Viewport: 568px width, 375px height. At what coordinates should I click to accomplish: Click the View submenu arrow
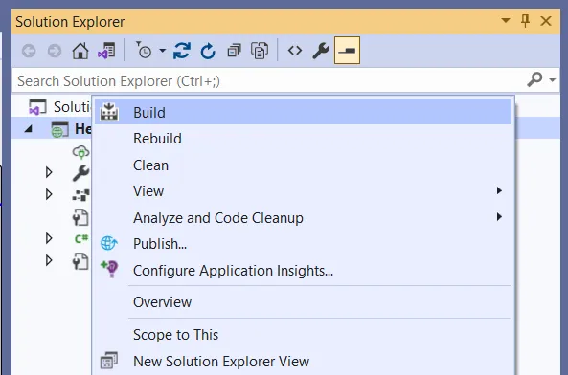pos(499,190)
